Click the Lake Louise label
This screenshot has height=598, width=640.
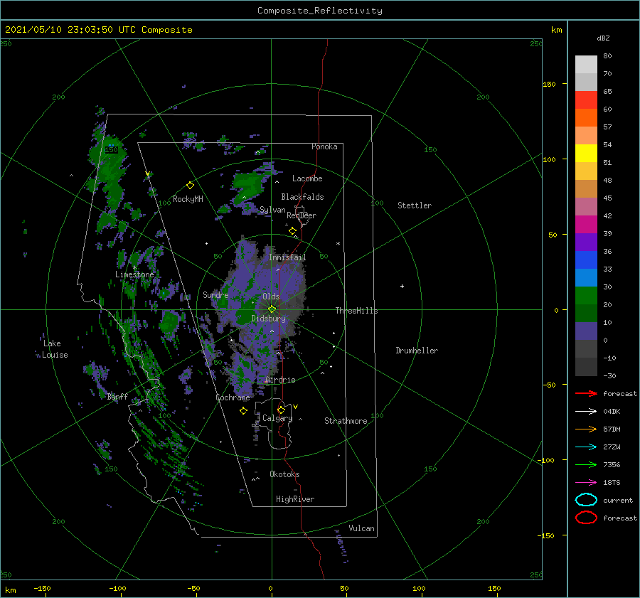[x=55, y=349]
